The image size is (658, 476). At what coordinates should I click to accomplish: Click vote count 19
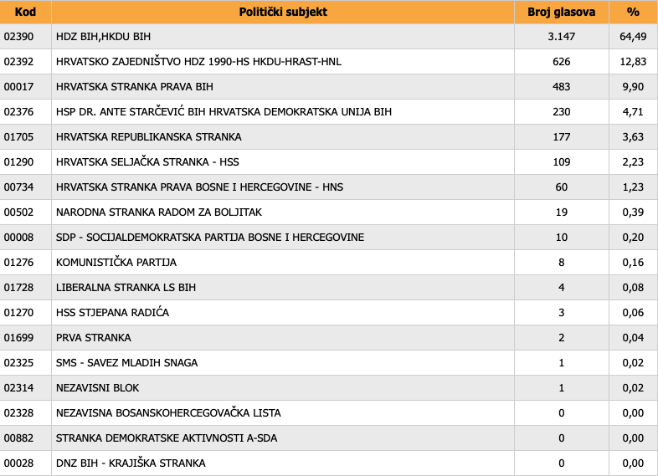point(562,212)
